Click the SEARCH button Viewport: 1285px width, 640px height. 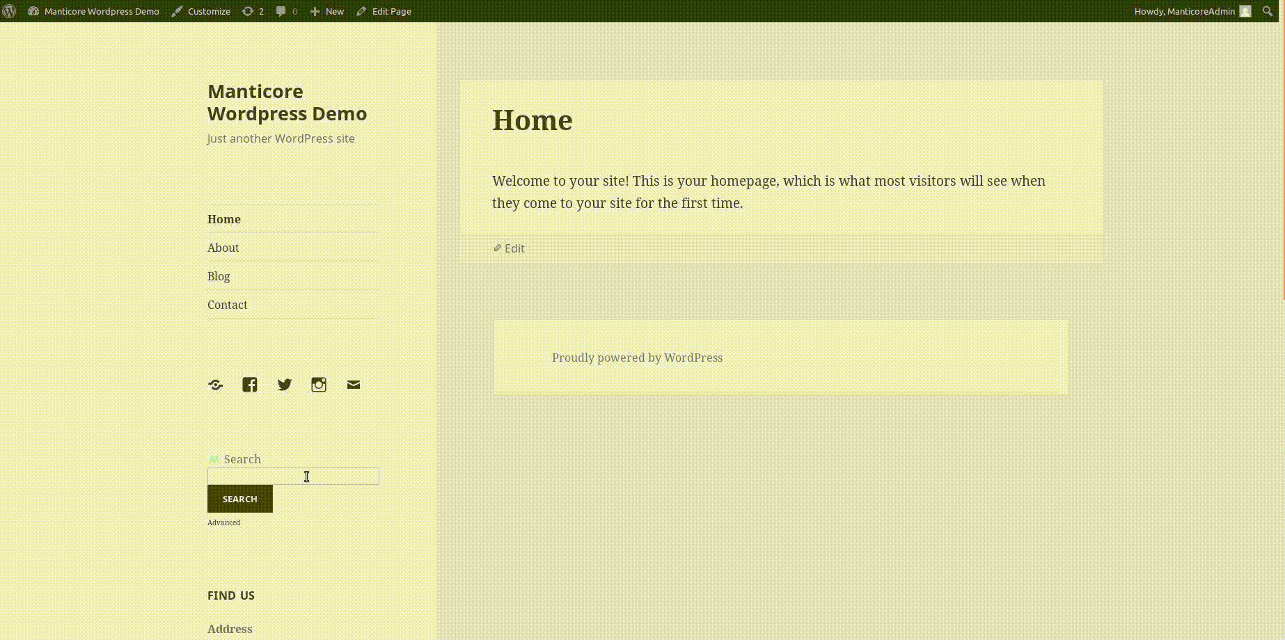coord(240,499)
